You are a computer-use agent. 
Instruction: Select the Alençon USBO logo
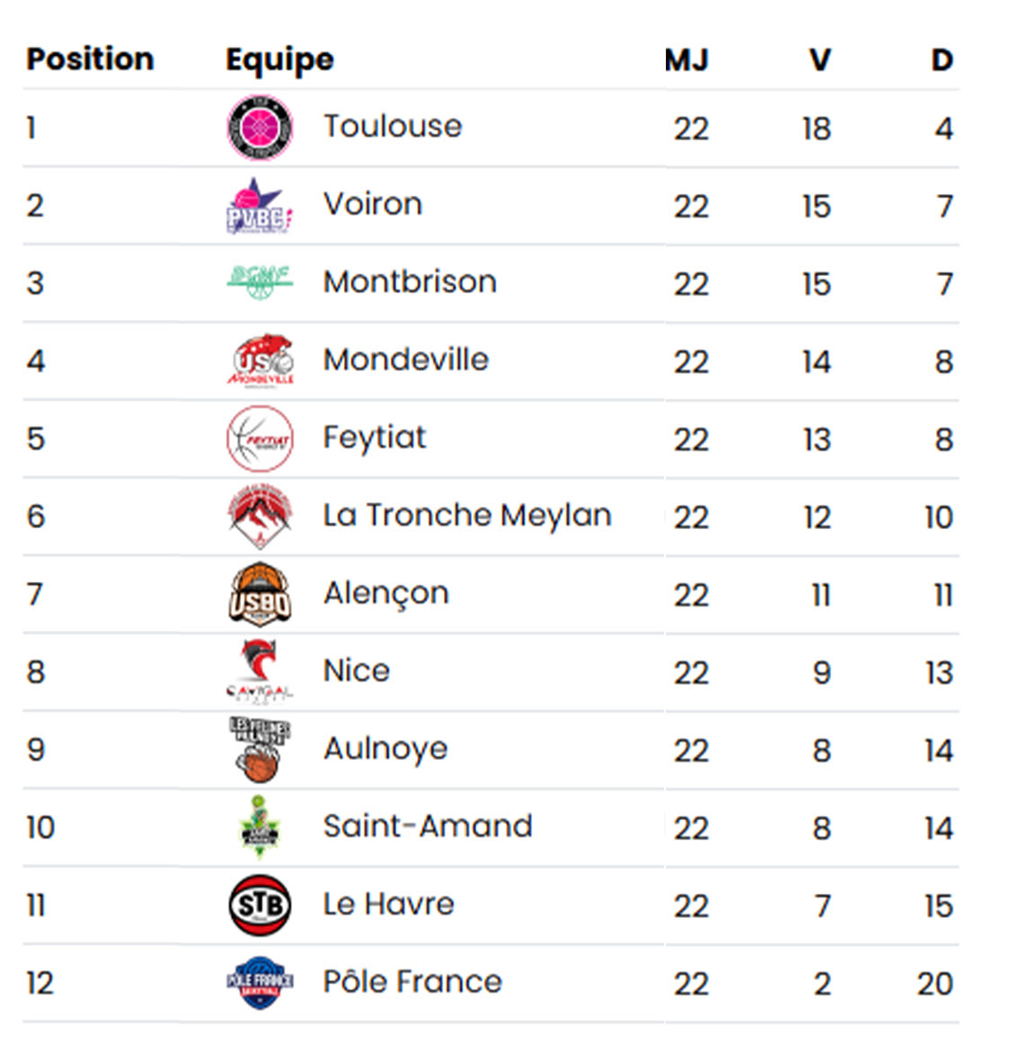click(x=260, y=594)
